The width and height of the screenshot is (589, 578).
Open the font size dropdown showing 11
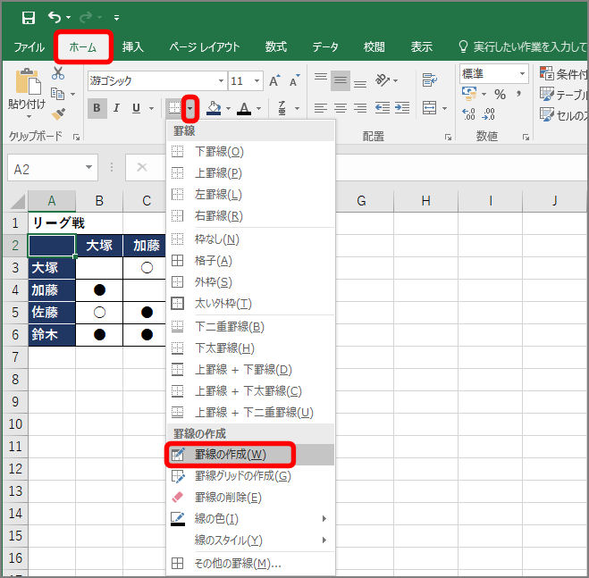click(x=257, y=80)
